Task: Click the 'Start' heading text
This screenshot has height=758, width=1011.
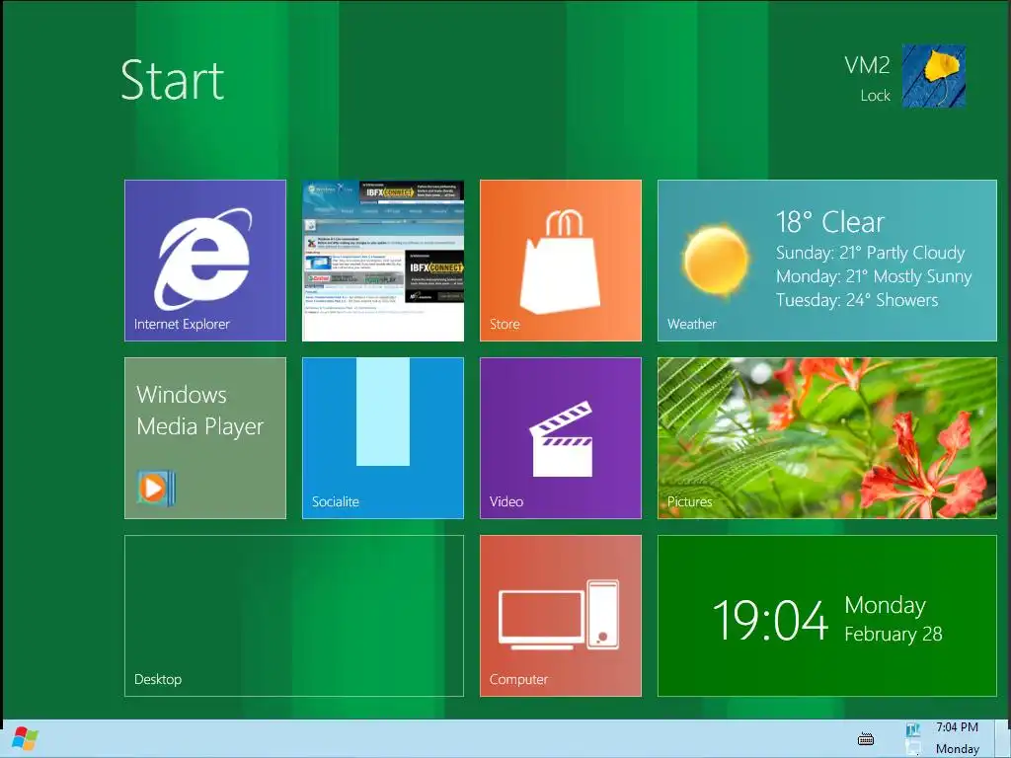Action: point(172,80)
